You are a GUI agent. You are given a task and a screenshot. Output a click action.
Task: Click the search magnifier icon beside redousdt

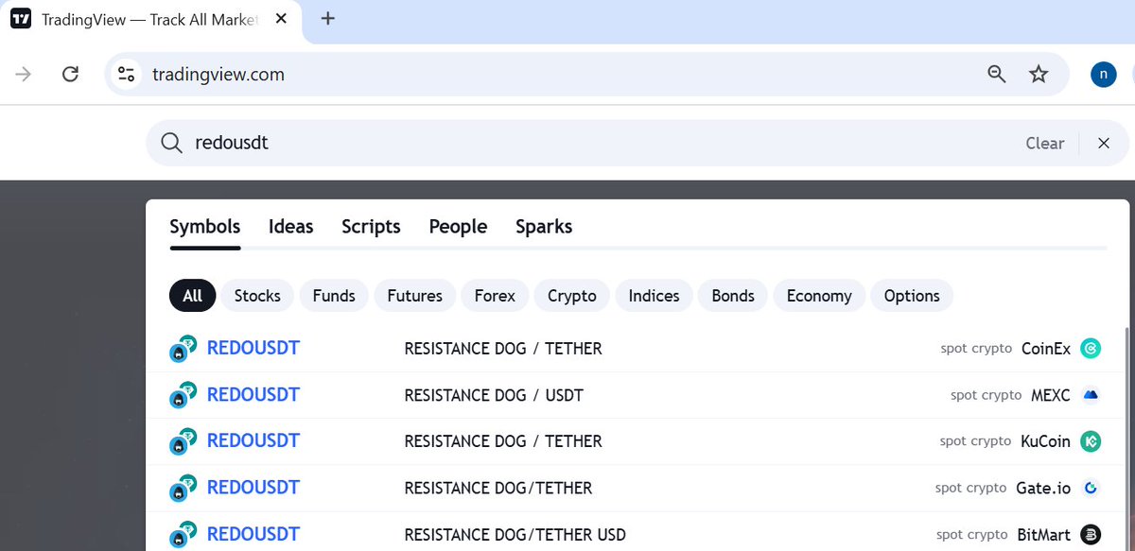point(171,143)
